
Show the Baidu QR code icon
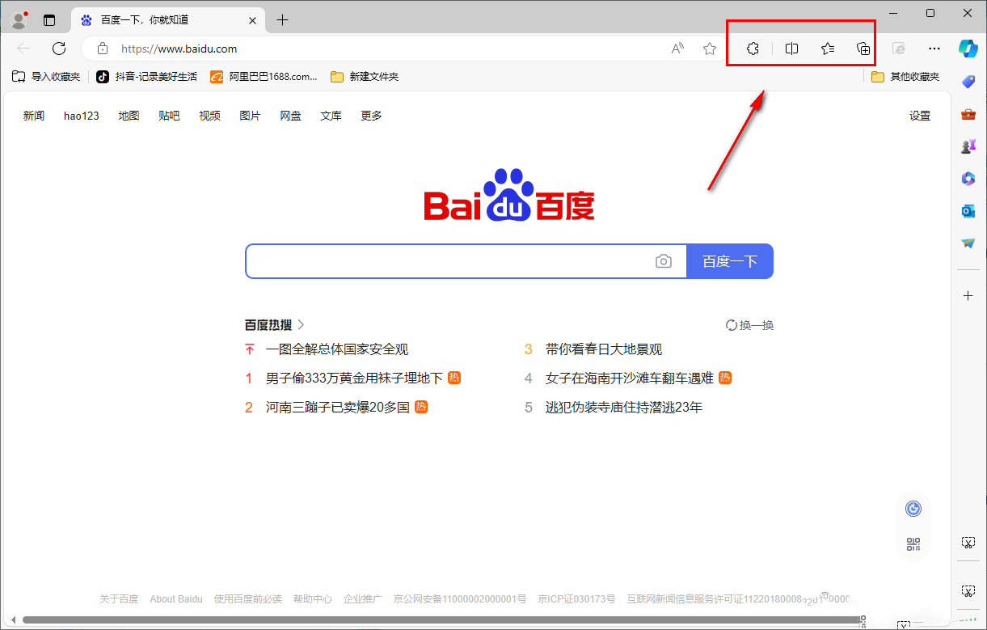pos(913,544)
